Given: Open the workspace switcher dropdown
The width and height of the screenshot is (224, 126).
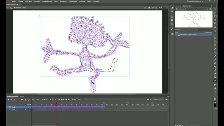Looking at the screenshot, I should pos(195,1).
